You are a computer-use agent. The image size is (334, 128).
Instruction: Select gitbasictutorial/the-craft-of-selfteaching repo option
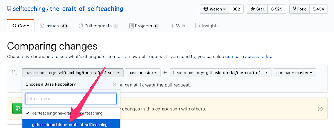71,124
